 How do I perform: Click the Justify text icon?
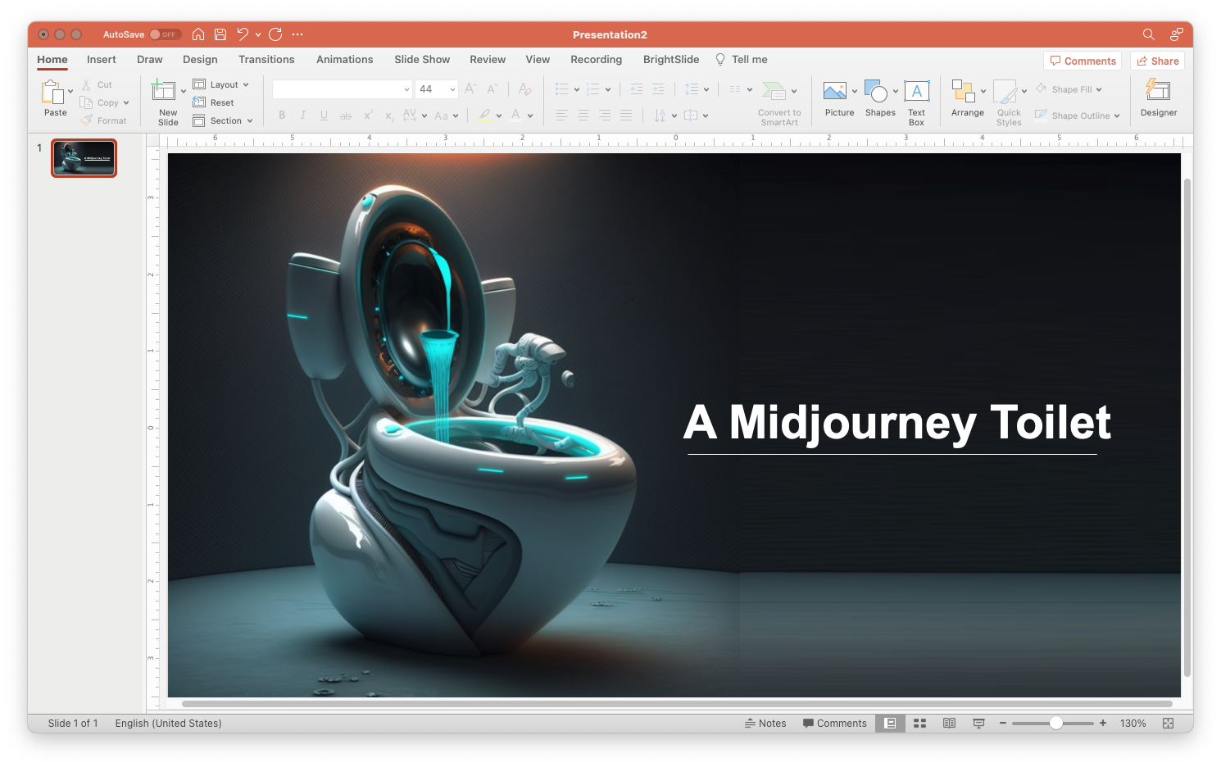(x=626, y=116)
